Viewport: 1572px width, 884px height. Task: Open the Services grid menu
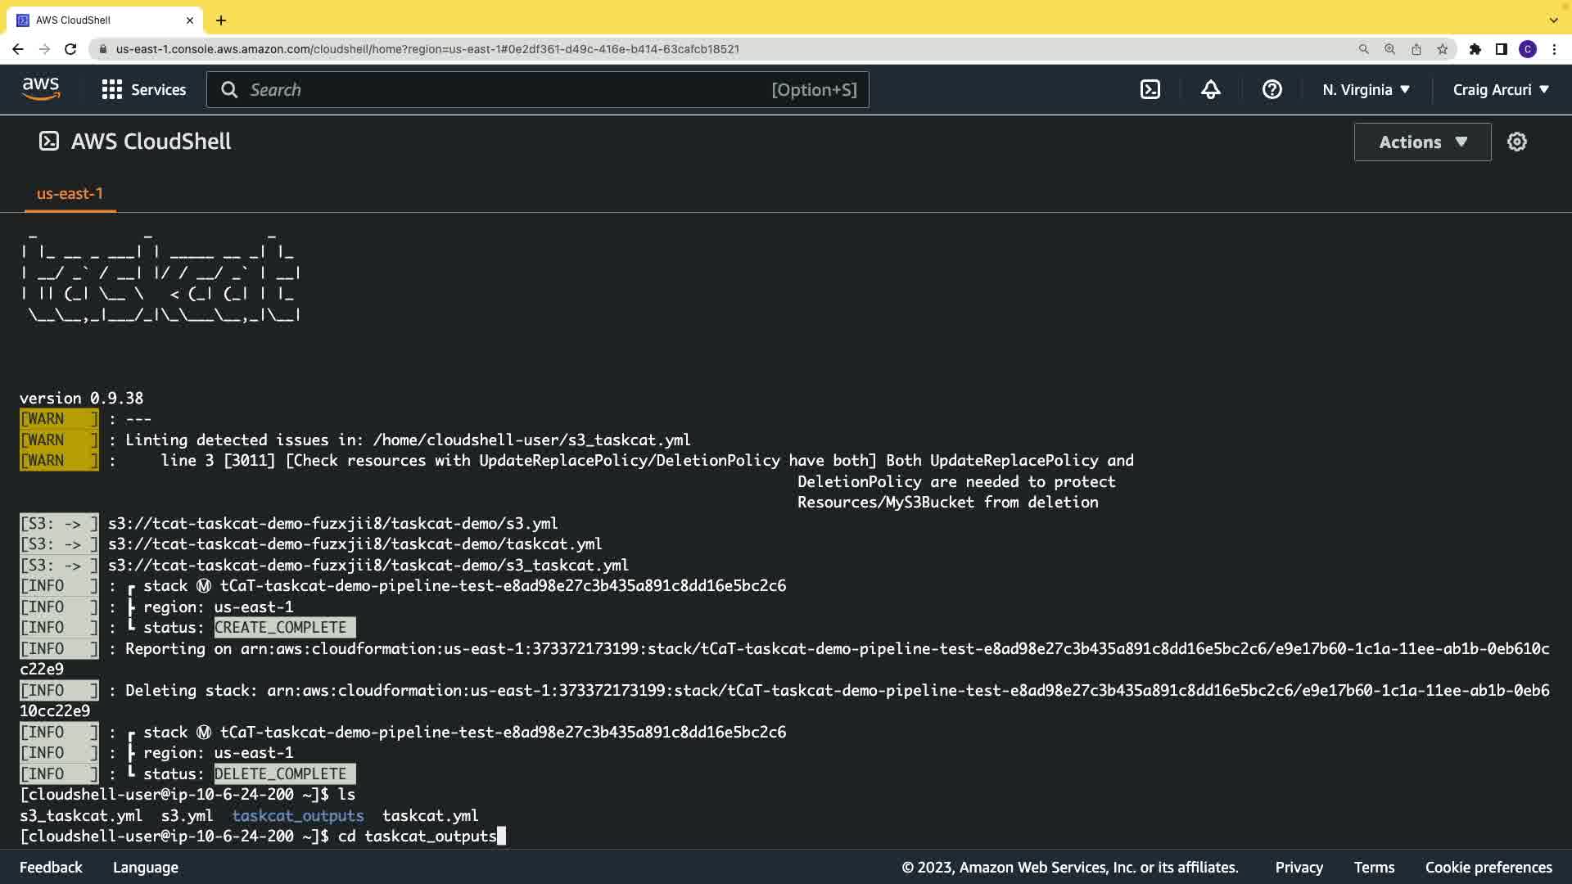click(x=143, y=90)
